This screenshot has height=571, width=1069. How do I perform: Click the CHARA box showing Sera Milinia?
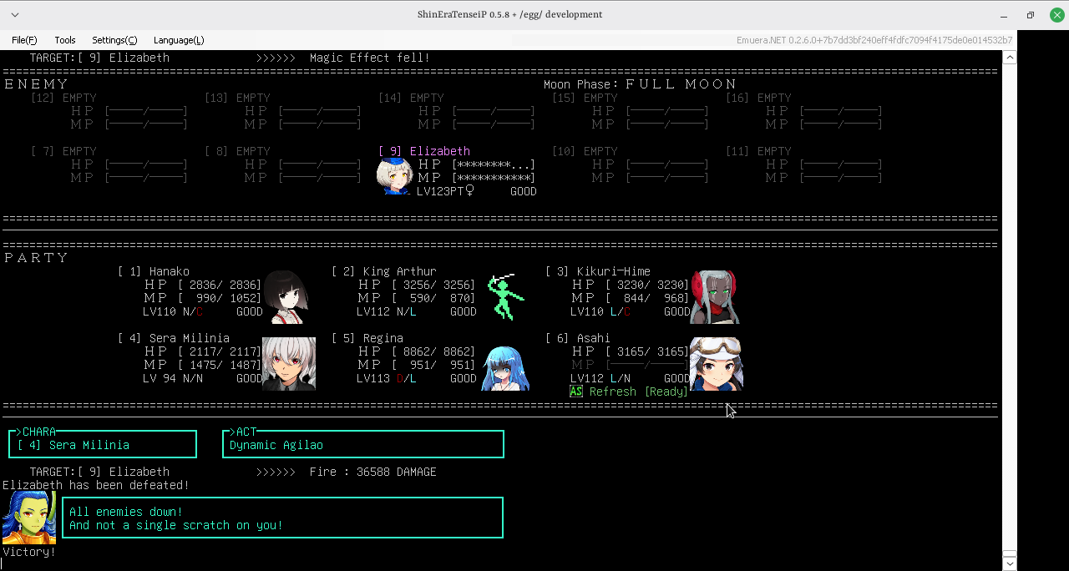103,444
